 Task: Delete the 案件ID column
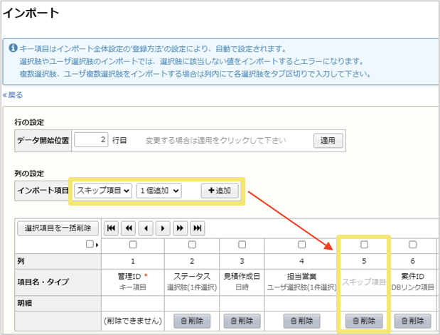click(412, 321)
